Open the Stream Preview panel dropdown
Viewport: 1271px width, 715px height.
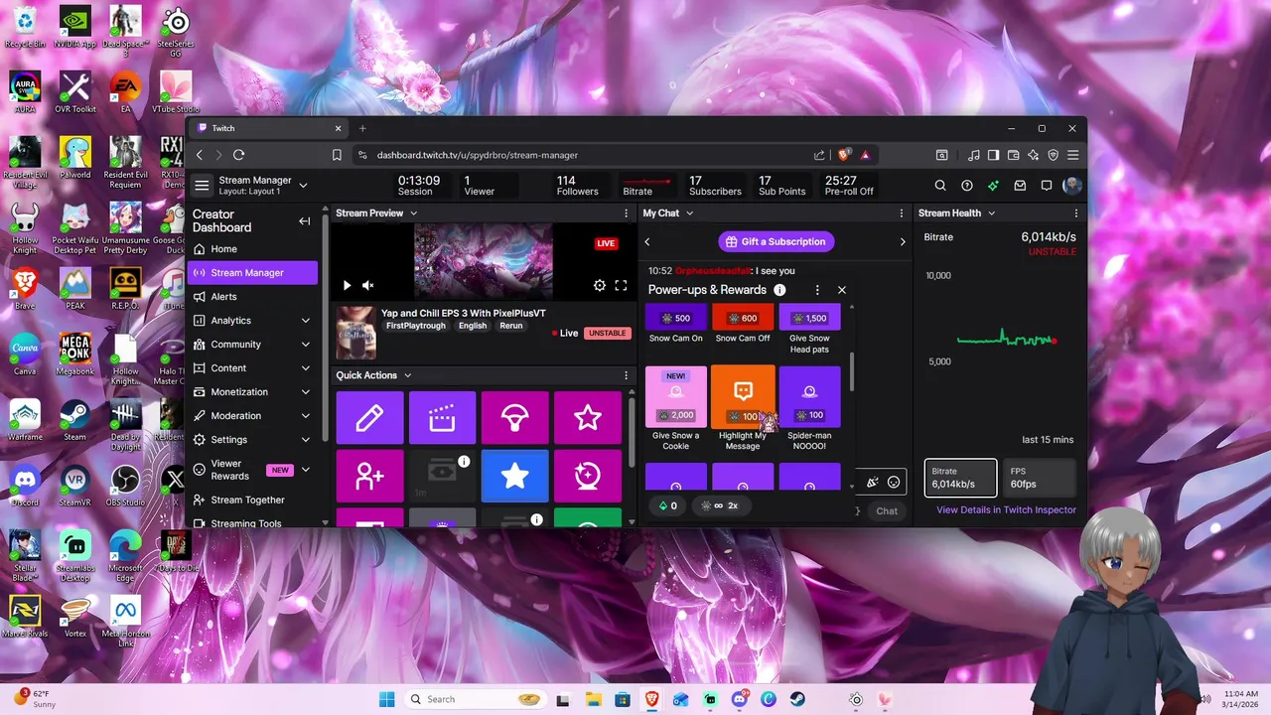tap(413, 214)
